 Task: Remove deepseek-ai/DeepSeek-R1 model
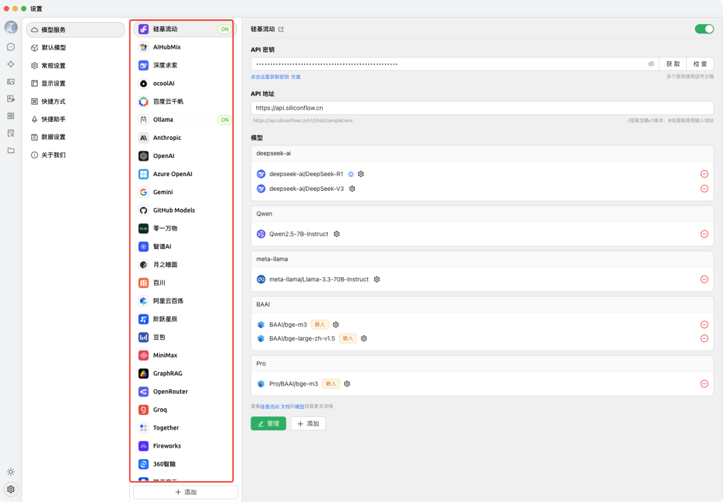[704, 174]
